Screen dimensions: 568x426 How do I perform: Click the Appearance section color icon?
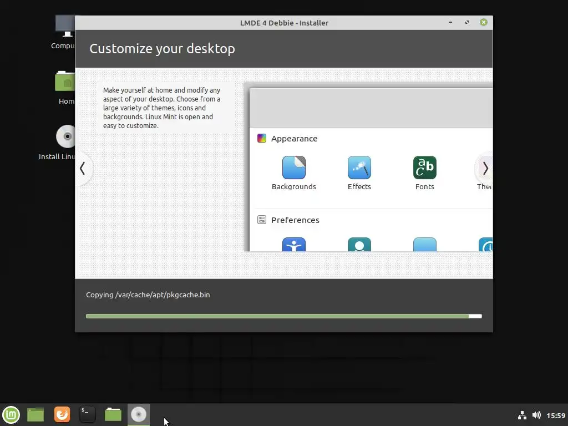click(x=262, y=138)
